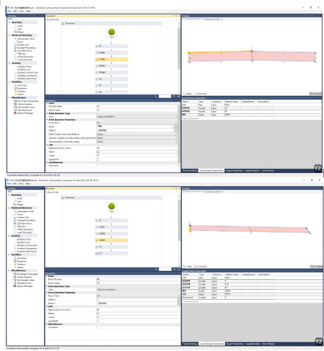This screenshot has height=351, width=324.
Task: Pick Auxiliary Mark Point in bottom window
Action: click(x=26, y=252)
